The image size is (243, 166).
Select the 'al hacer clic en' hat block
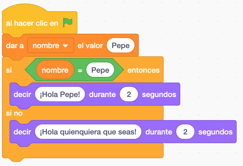(32, 23)
